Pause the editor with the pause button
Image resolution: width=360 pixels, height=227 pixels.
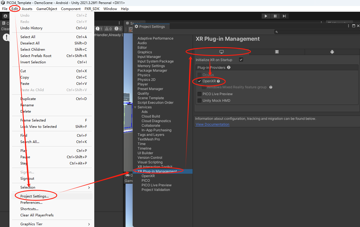(x=275, y=16)
